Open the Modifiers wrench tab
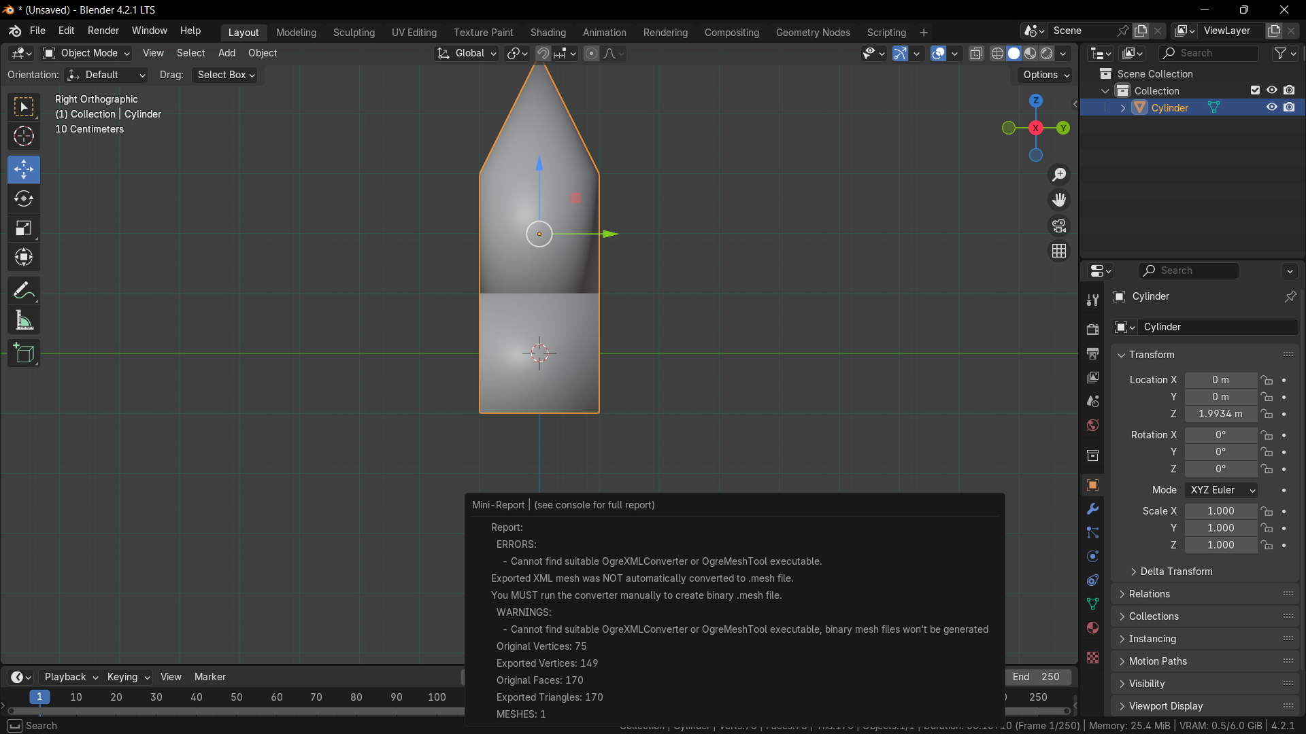Viewport: 1306px width, 734px height. pyautogui.click(x=1092, y=509)
